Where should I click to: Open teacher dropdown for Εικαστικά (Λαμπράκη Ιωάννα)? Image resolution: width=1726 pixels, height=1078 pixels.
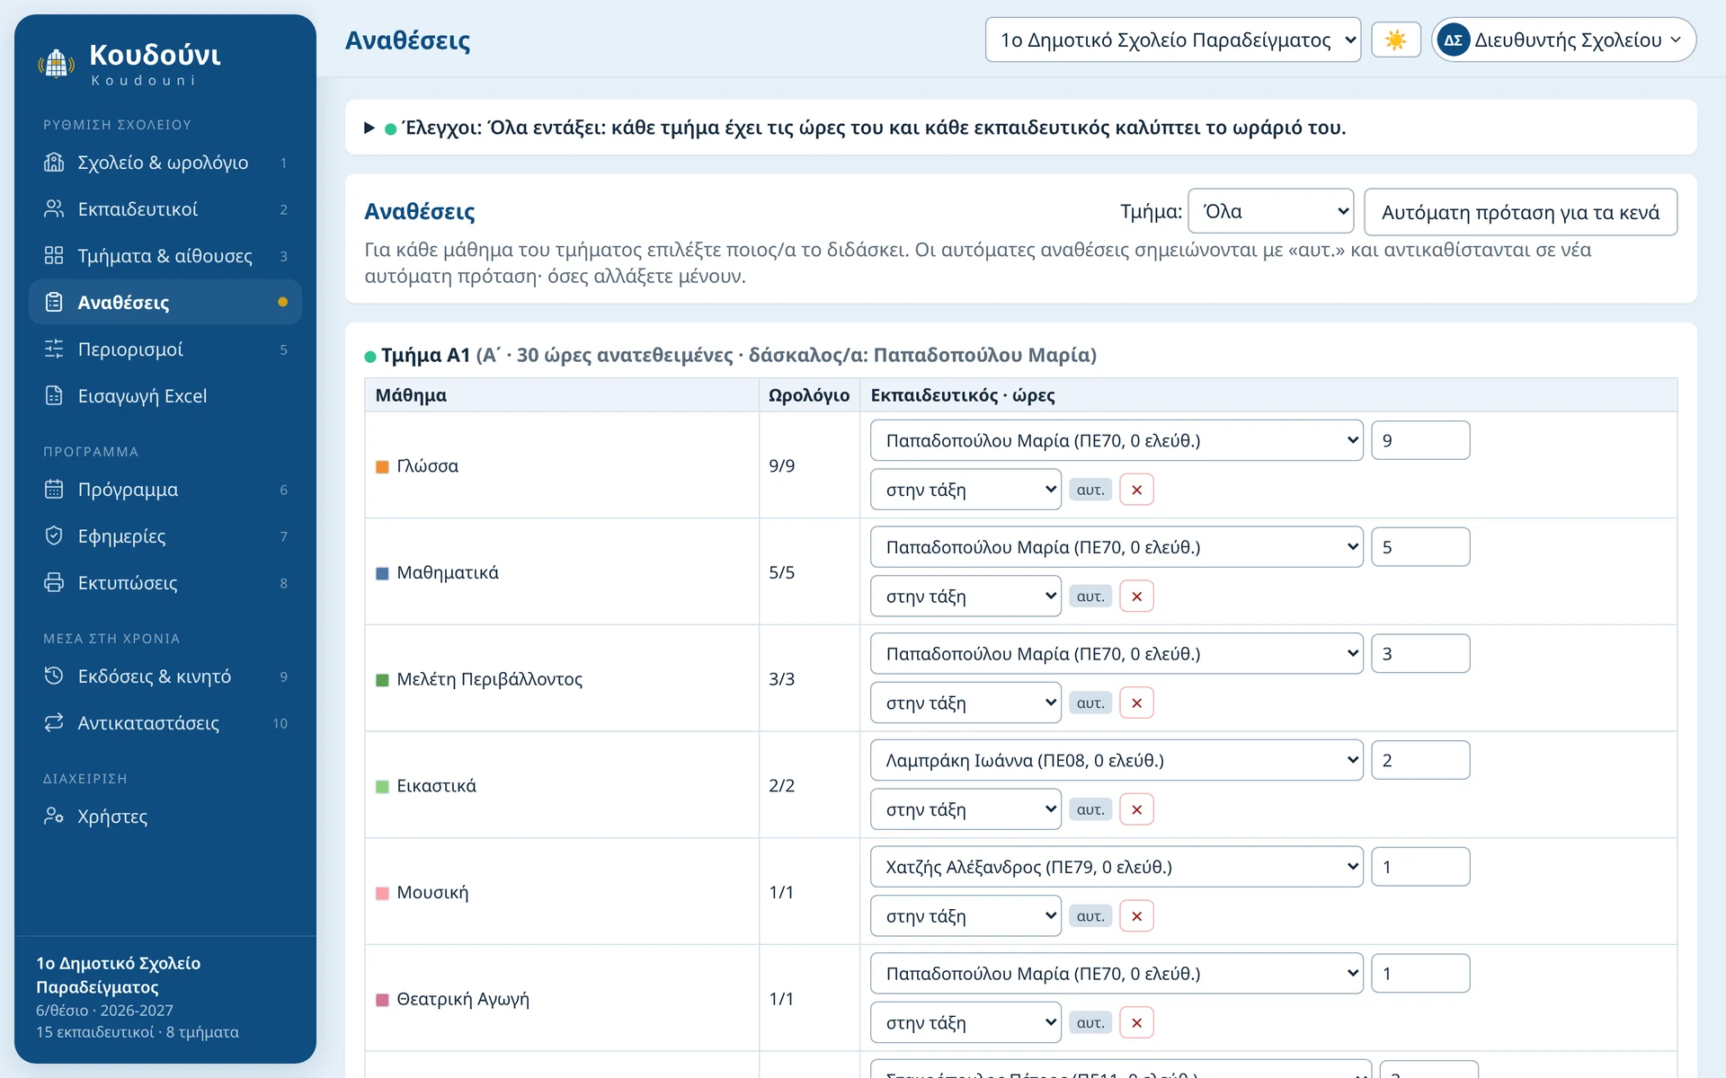[x=1117, y=761]
